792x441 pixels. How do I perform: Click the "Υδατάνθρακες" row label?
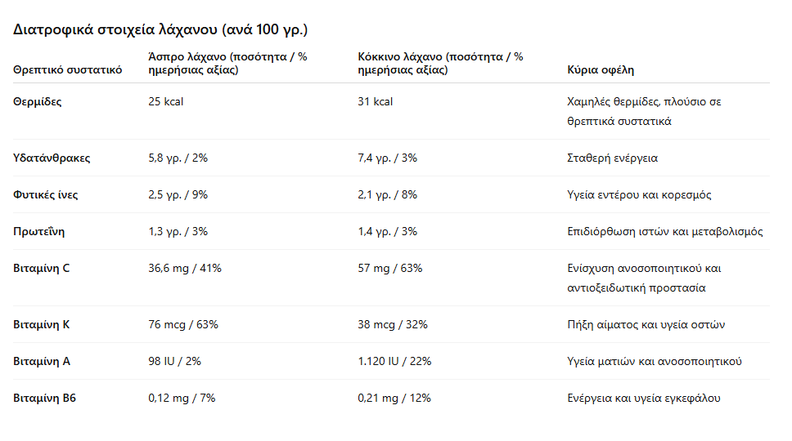pos(52,158)
